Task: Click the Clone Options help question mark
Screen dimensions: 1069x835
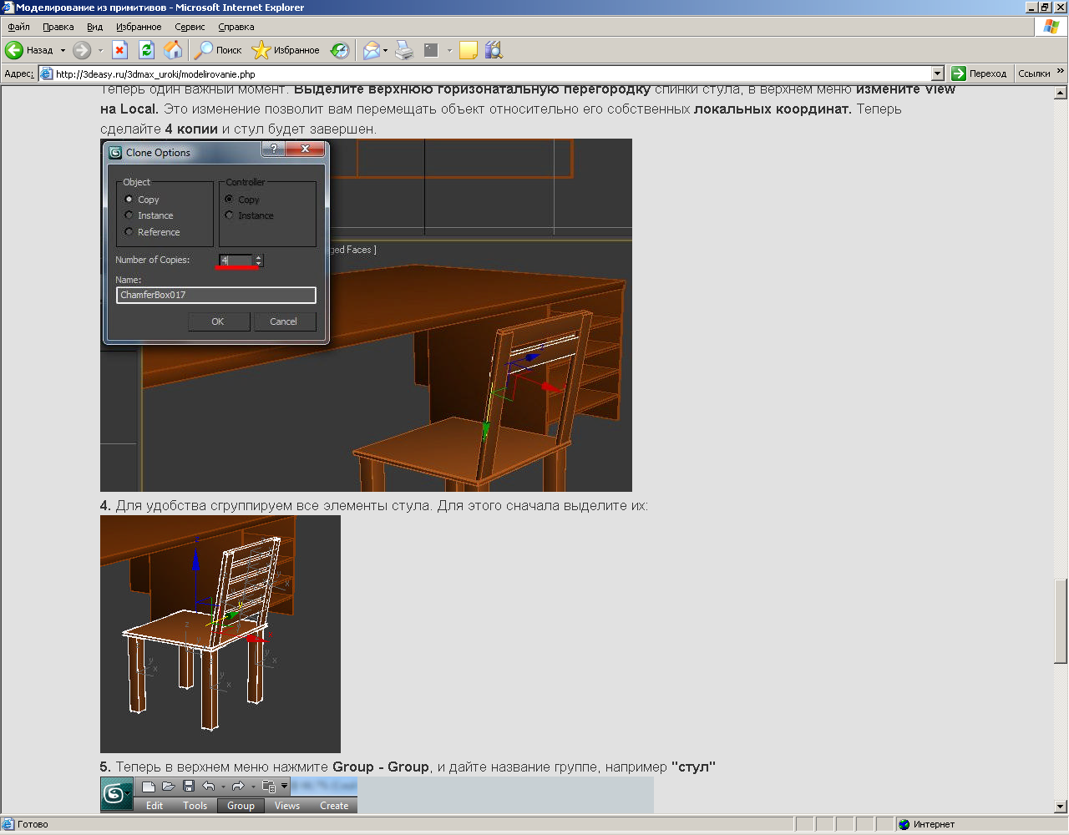Action: pyautogui.click(x=273, y=149)
